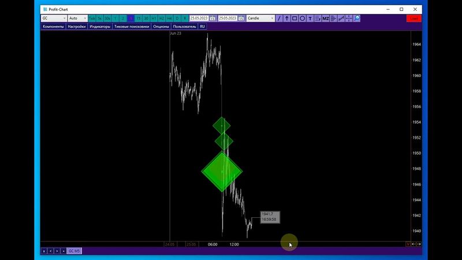Expand the Auto mode dropdown
This screenshot has height=260, width=462.
(x=77, y=18)
